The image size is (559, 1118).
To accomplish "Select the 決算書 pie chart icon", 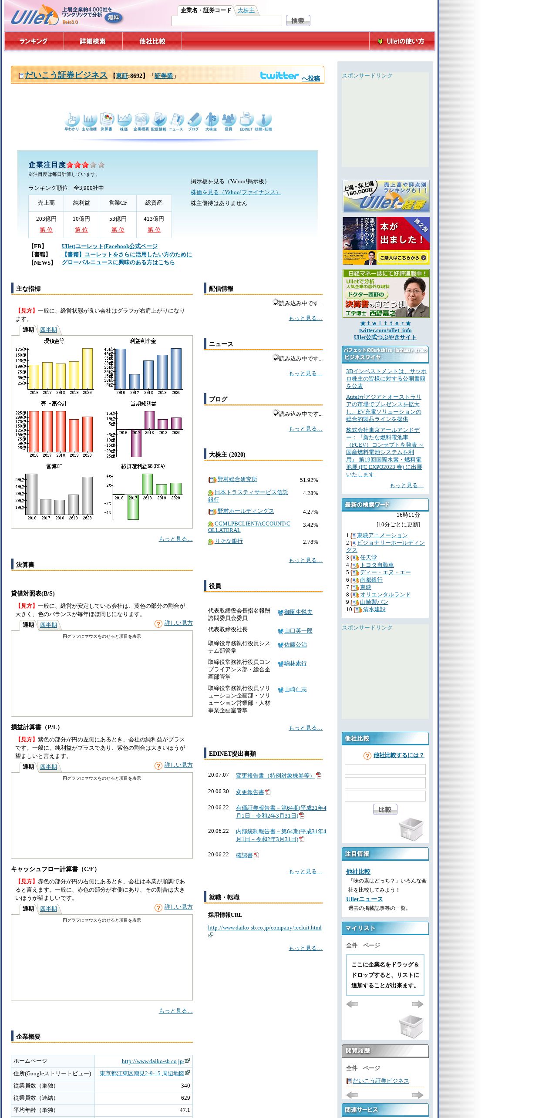I will (x=107, y=121).
